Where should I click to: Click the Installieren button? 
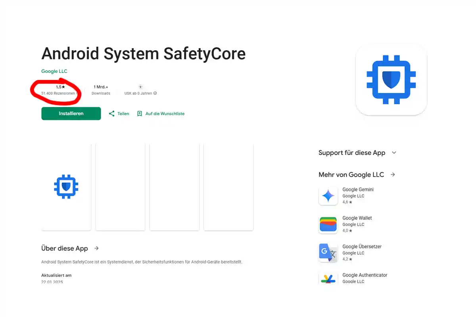click(x=71, y=113)
